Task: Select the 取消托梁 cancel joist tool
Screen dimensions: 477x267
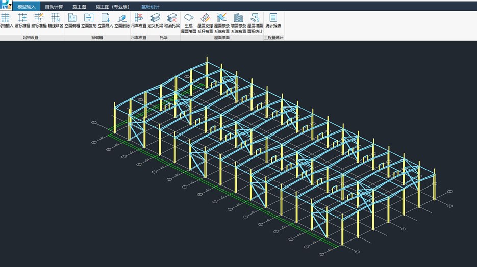Action: pos(172,21)
